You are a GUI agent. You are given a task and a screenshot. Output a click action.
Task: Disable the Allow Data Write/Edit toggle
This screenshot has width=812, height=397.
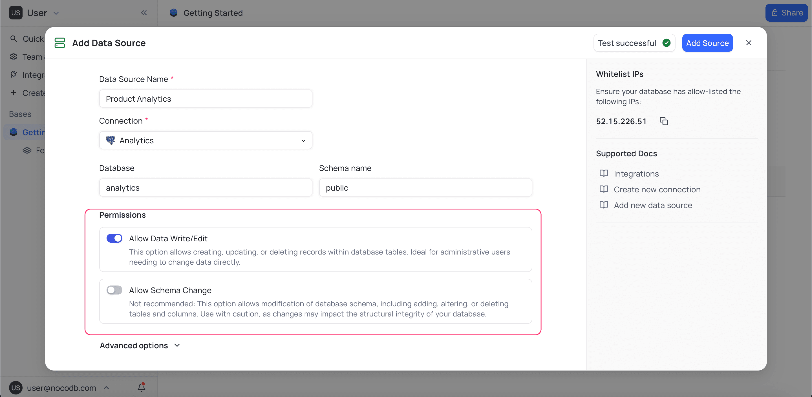coord(114,238)
